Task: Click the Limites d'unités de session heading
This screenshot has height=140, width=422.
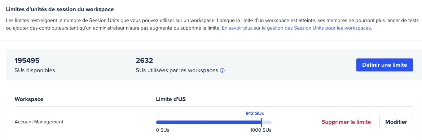Action: click(60, 9)
